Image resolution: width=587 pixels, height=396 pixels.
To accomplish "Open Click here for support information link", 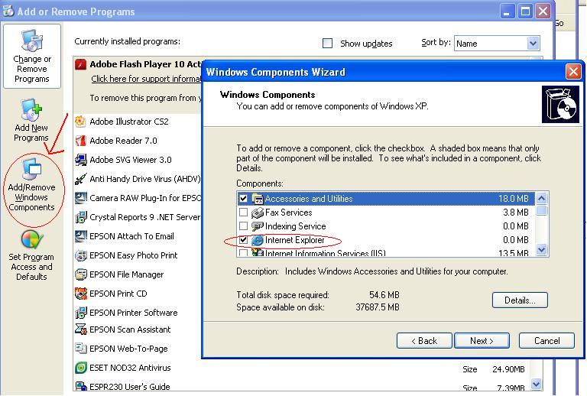I will tap(146, 79).
